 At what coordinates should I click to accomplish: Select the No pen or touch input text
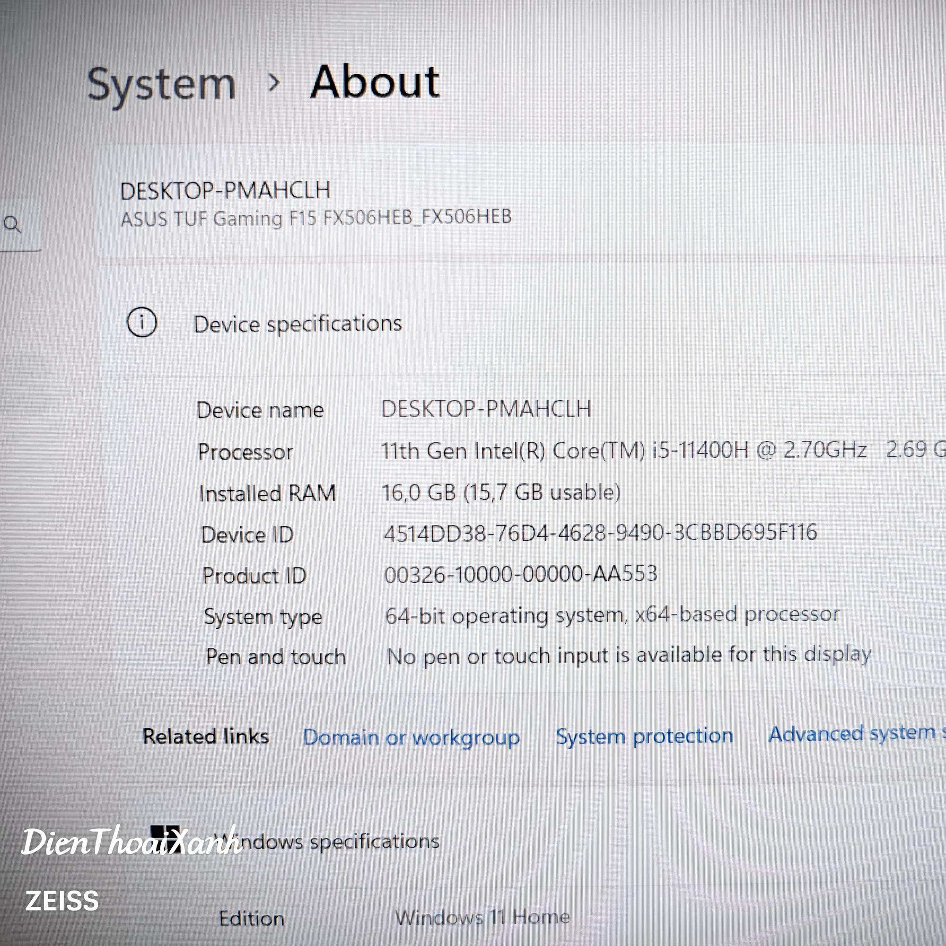coord(629,656)
